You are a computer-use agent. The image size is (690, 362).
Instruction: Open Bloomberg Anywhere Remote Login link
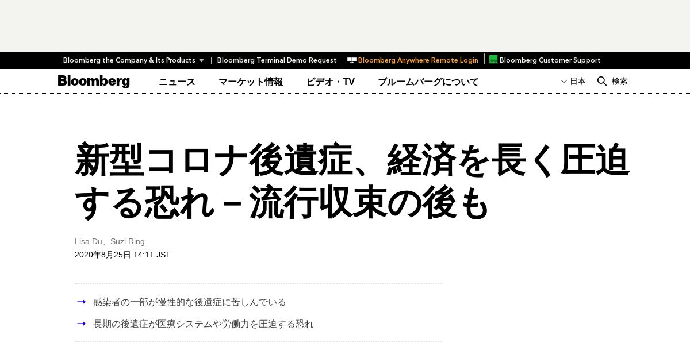point(418,60)
